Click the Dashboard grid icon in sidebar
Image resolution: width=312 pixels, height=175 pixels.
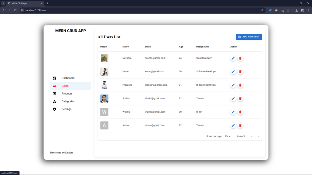(x=55, y=78)
